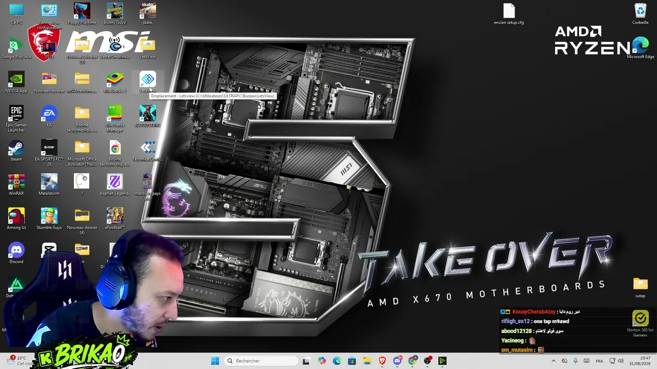The image size is (657, 369).
Task: Open the LetsView folder on the desktop
Action: (x=148, y=48)
